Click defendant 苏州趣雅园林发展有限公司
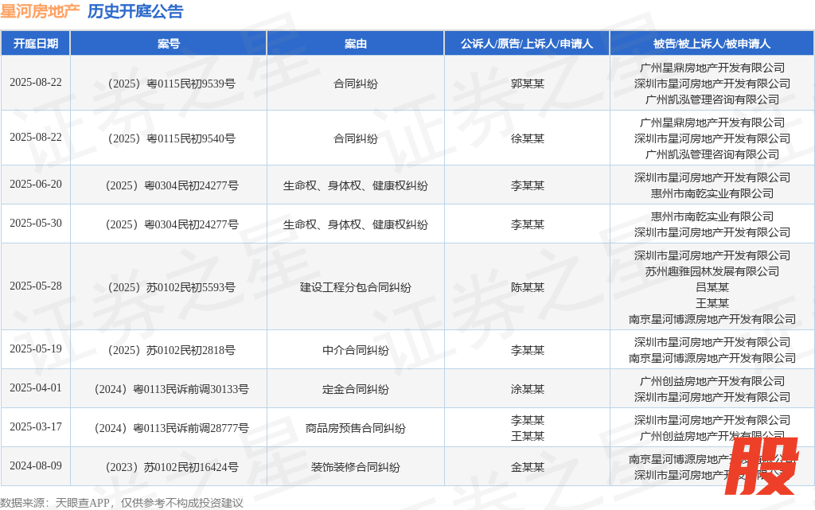This screenshot has height=510, width=815. click(x=712, y=271)
